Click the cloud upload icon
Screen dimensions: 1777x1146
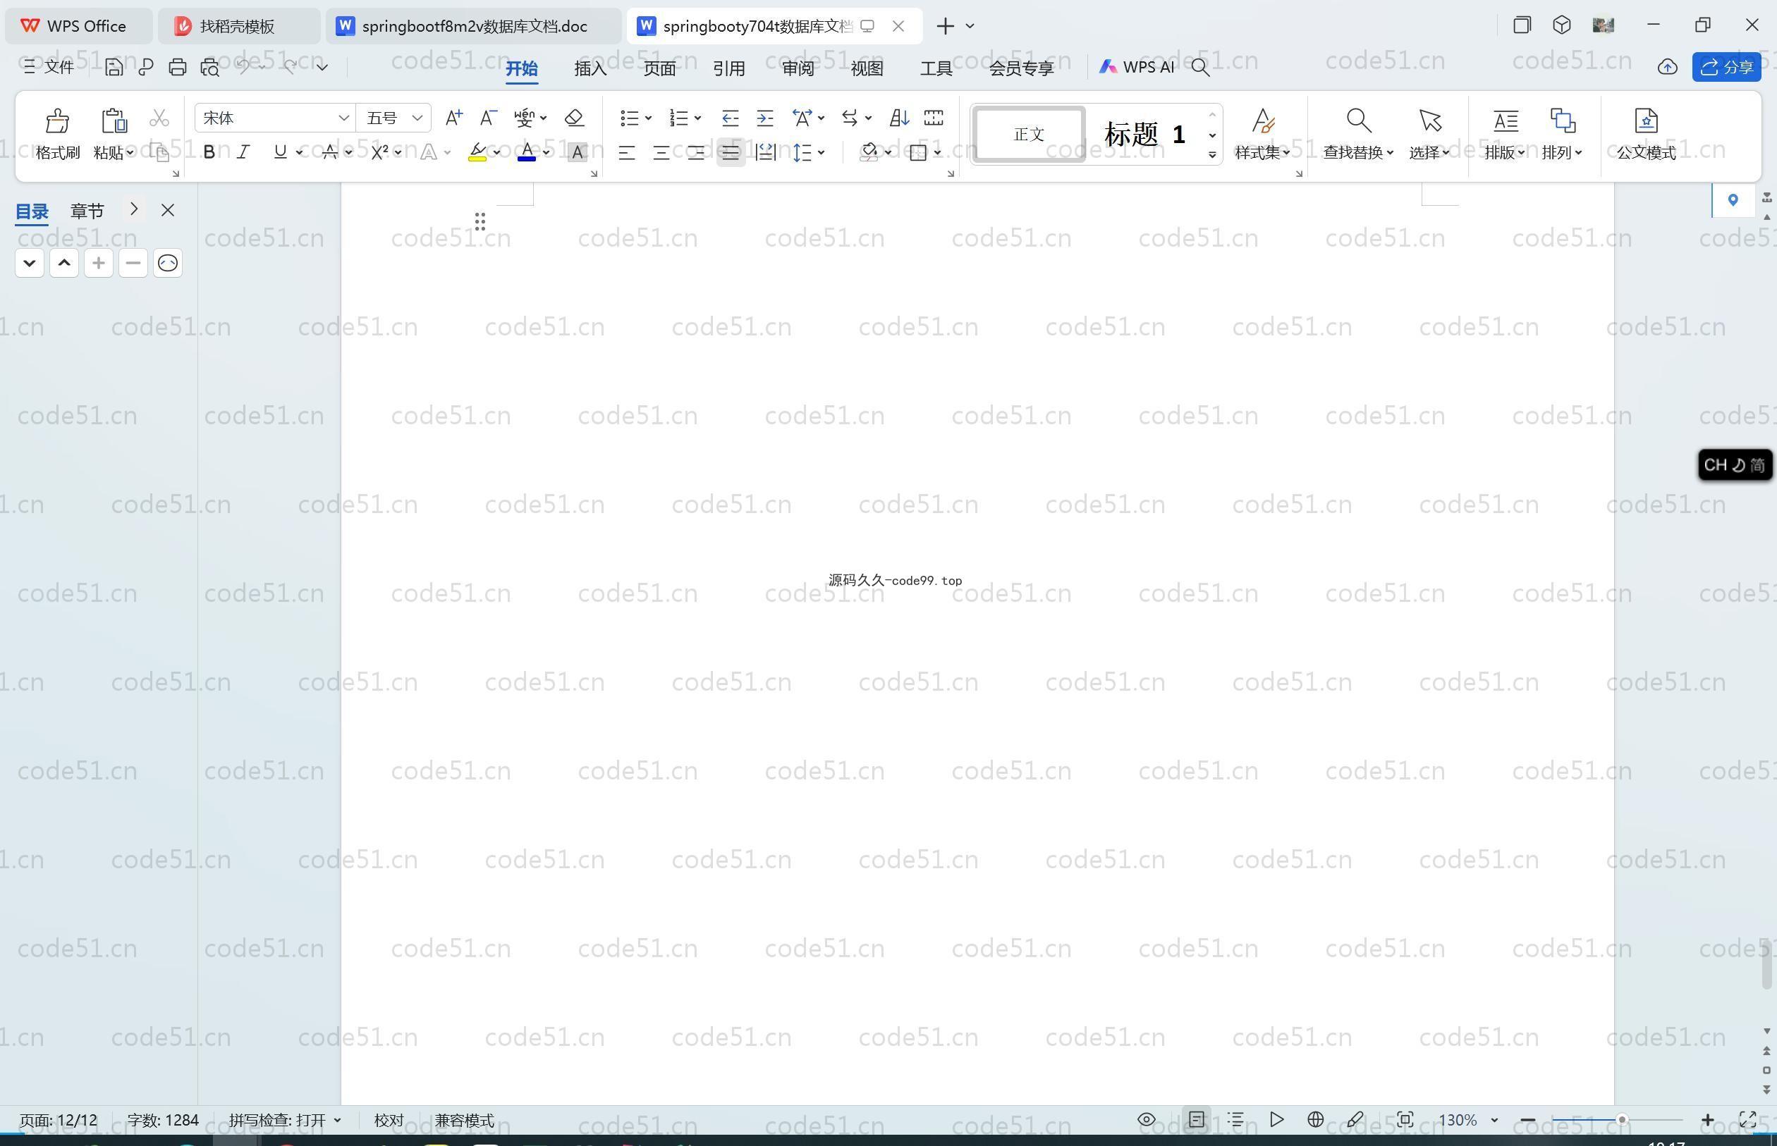(x=1667, y=67)
